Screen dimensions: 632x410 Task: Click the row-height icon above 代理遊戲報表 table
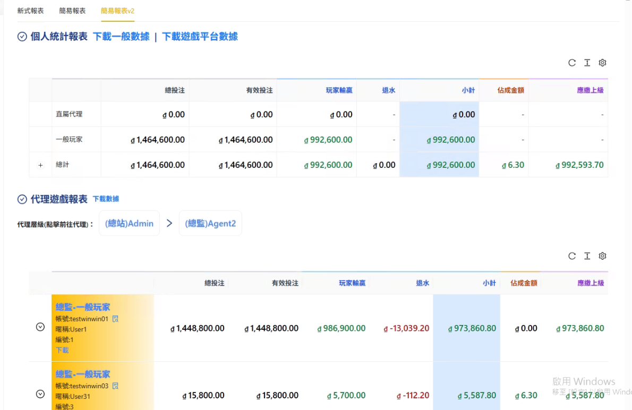pyautogui.click(x=587, y=256)
